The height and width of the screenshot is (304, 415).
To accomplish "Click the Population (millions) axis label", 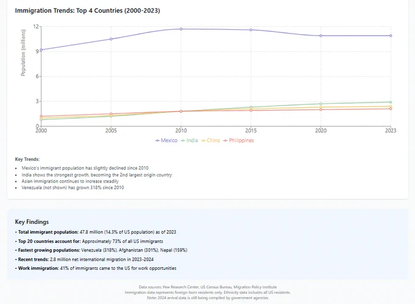I will pyautogui.click(x=23, y=52).
